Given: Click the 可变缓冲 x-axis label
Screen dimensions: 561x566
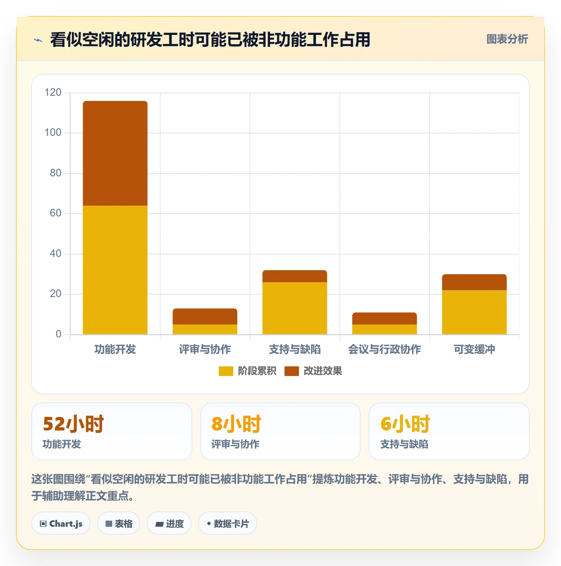Looking at the screenshot, I should click(x=474, y=350).
